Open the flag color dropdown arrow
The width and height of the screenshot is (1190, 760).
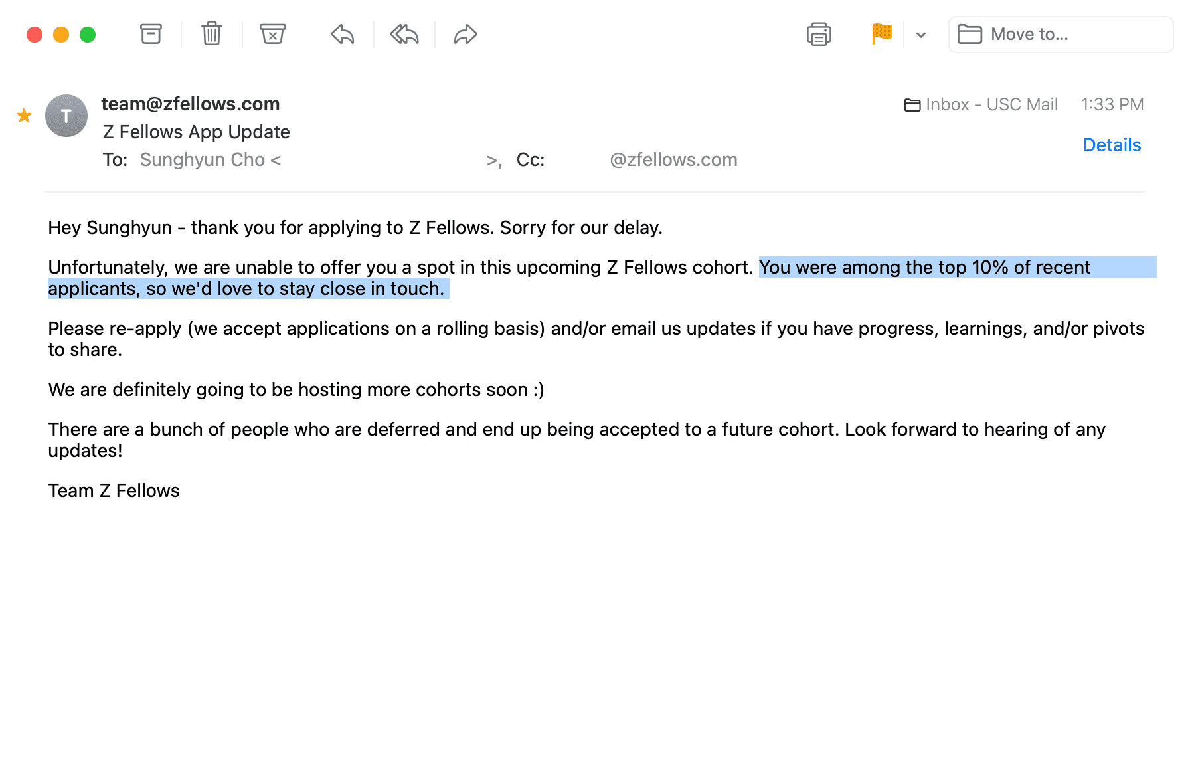point(921,35)
